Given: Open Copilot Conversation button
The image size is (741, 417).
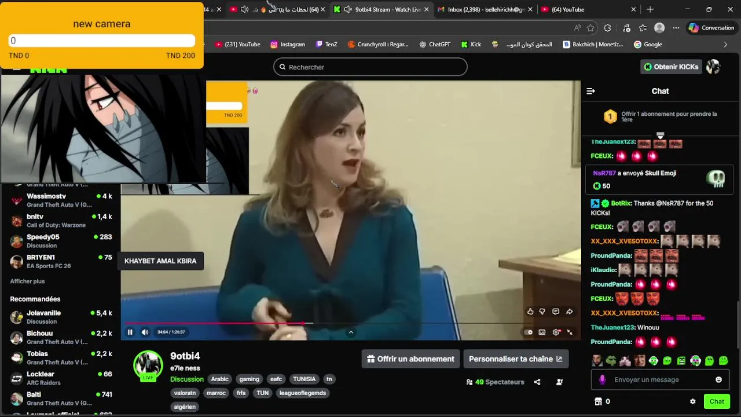Looking at the screenshot, I should tap(711, 28).
